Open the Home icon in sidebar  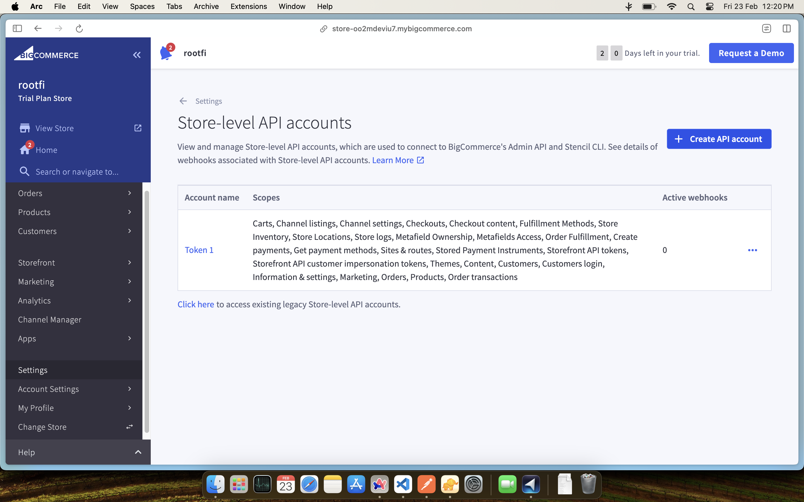click(x=25, y=150)
